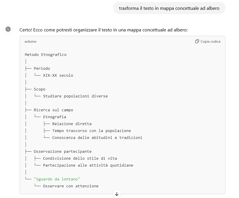This screenshot has height=198, width=239.
Task: Click the Etnografia sub-node
Action: (x=54, y=117)
